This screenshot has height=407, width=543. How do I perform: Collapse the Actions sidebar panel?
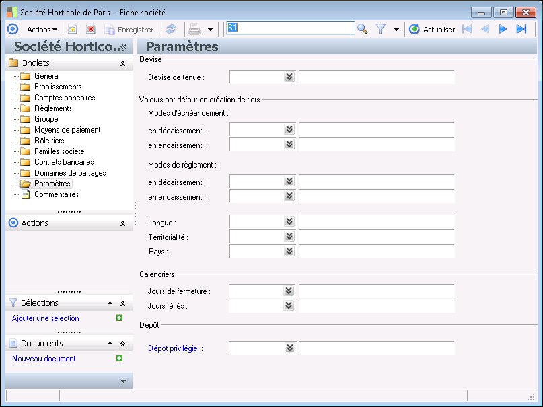click(122, 223)
